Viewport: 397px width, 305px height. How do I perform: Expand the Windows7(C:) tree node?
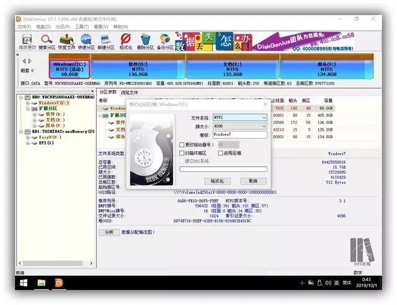(27, 103)
